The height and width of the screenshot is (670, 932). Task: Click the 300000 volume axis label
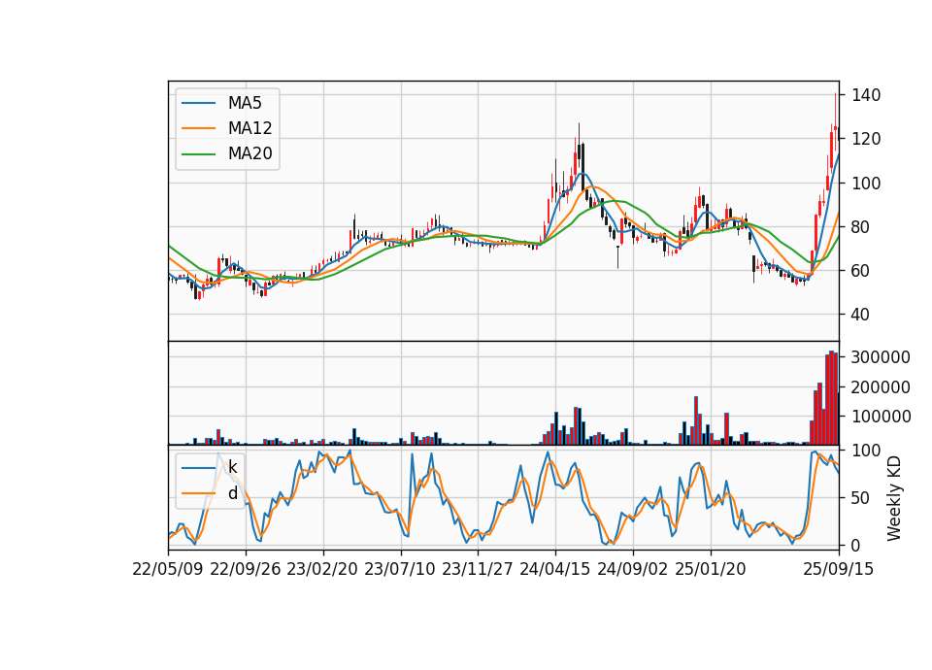coord(881,357)
